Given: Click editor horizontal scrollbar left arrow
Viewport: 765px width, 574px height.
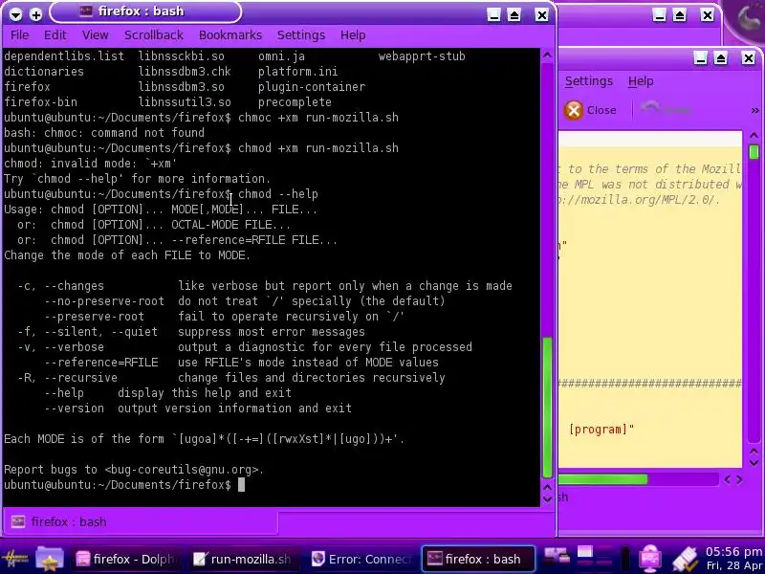Looking at the screenshot, I should (x=728, y=480).
